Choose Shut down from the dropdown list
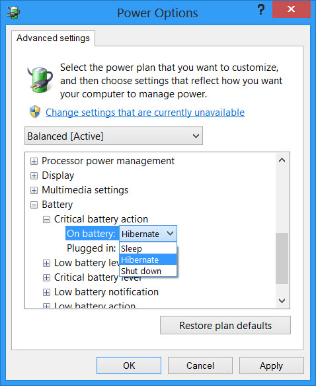 (141, 271)
